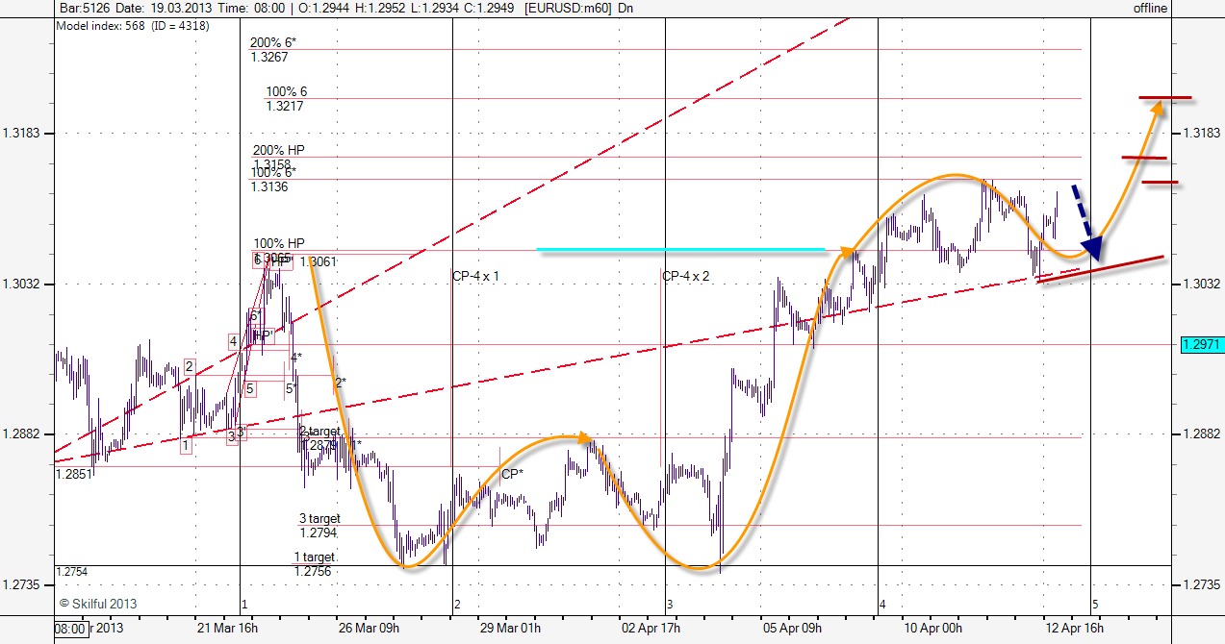The width and height of the screenshot is (1225, 644).
Task: Click the "offline" status text
Action: coord(1150,9)
